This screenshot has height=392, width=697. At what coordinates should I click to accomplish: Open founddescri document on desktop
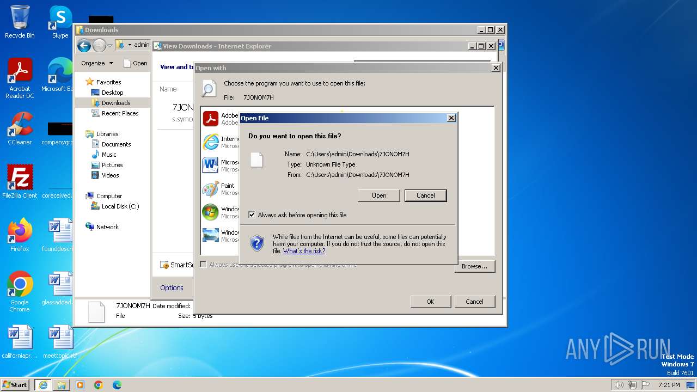point(58,235)
